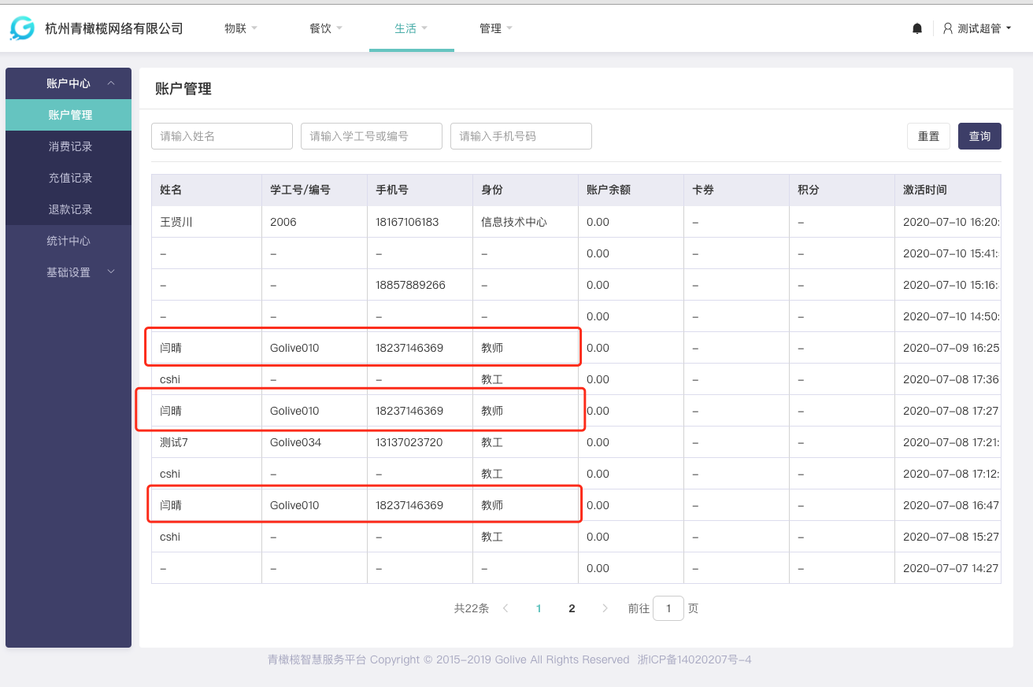This screenshot has height=687, width=1033.
Task: Open 消费记录 in the sidebar
Action: (68, 146)
